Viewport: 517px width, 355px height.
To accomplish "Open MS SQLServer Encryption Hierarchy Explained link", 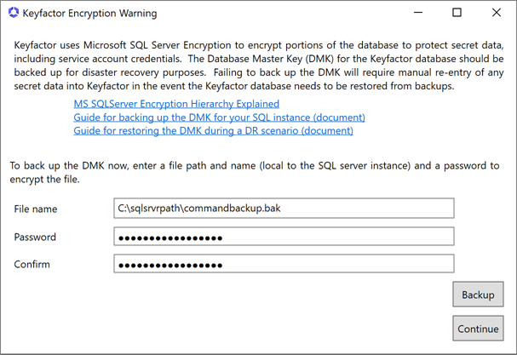I will tap(176, 104).
